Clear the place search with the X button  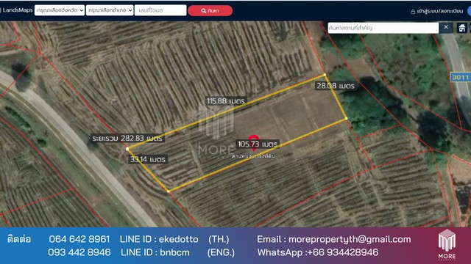446,27
